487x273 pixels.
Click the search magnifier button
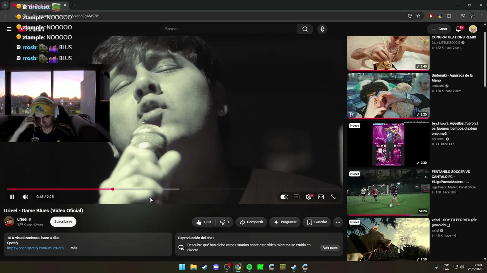(x=305, y=29)
